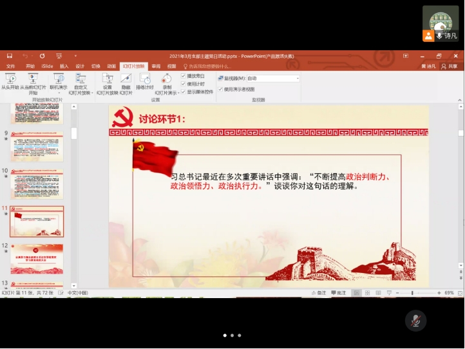Select slide 12 thumbnail in panel
The height and width of the screenshot is (349, 465).
tap(37, 258)
